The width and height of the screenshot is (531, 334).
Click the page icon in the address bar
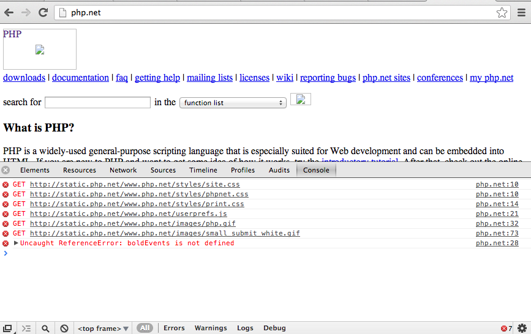coord(62,13)
